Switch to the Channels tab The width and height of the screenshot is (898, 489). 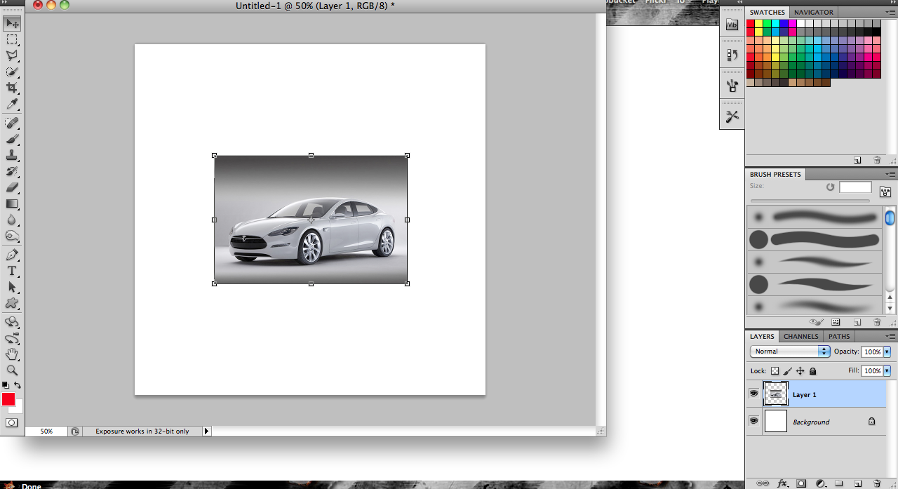tap(800, 337)
